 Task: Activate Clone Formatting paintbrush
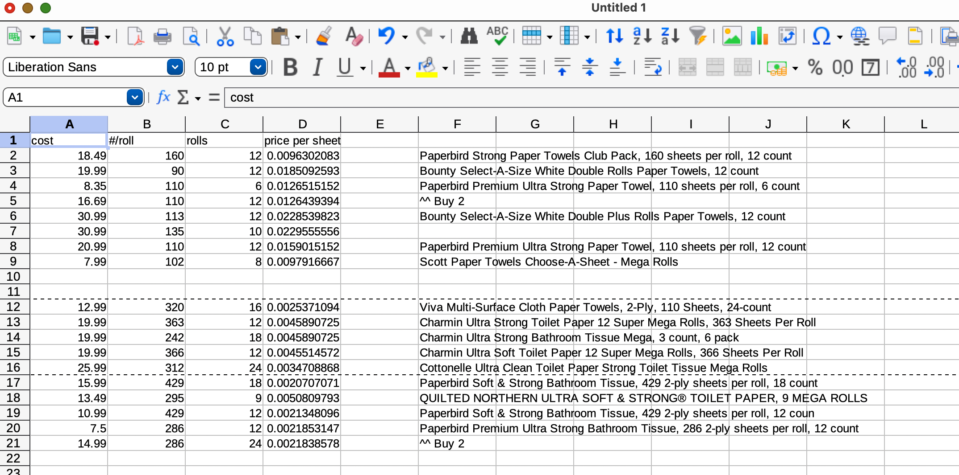(324, 36)
